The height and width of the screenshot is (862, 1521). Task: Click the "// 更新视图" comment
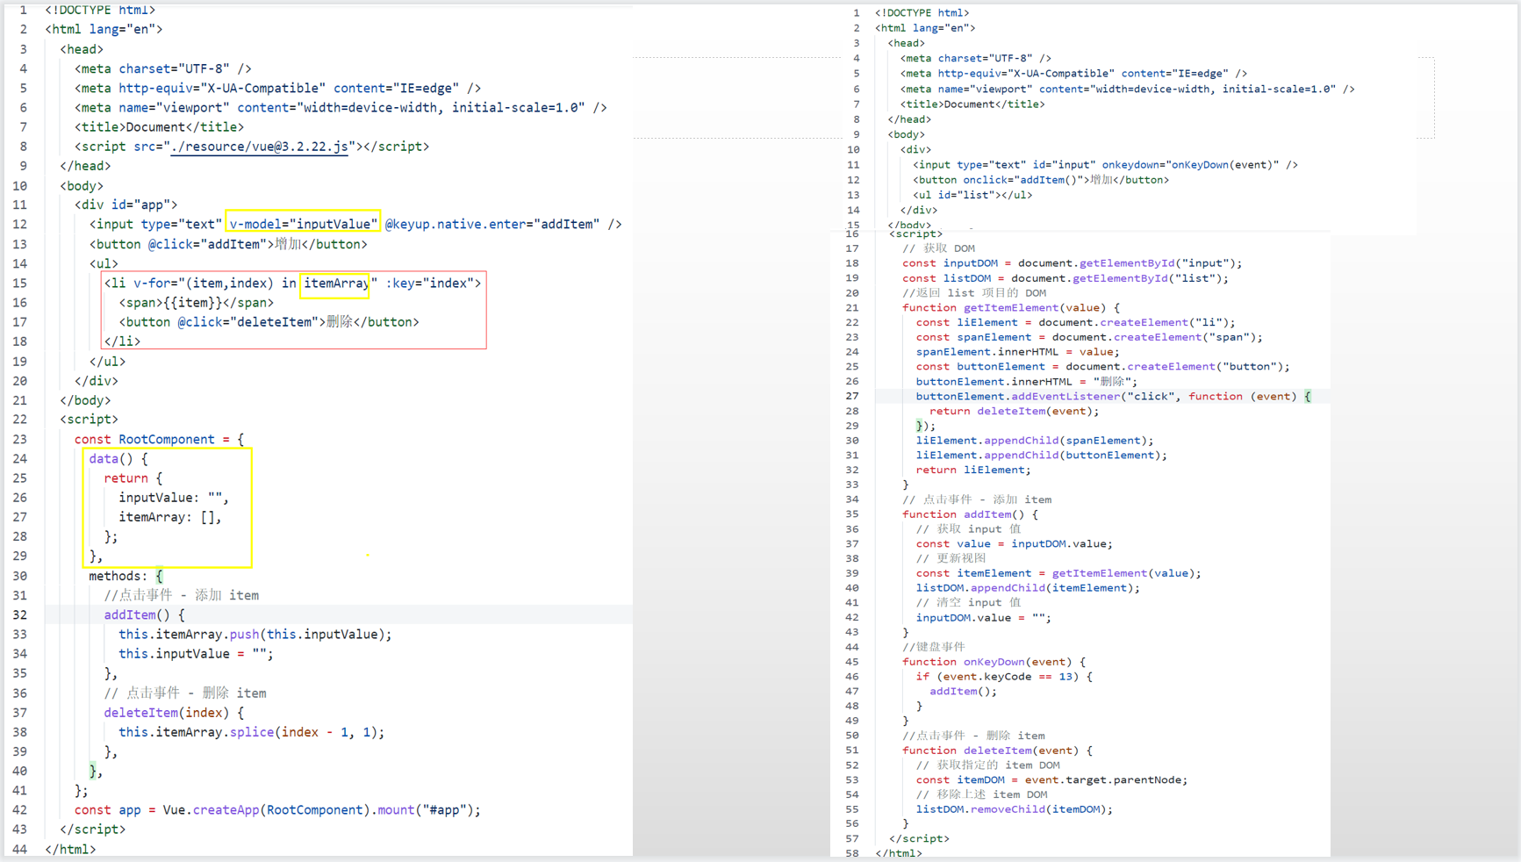tap(951, 558)
